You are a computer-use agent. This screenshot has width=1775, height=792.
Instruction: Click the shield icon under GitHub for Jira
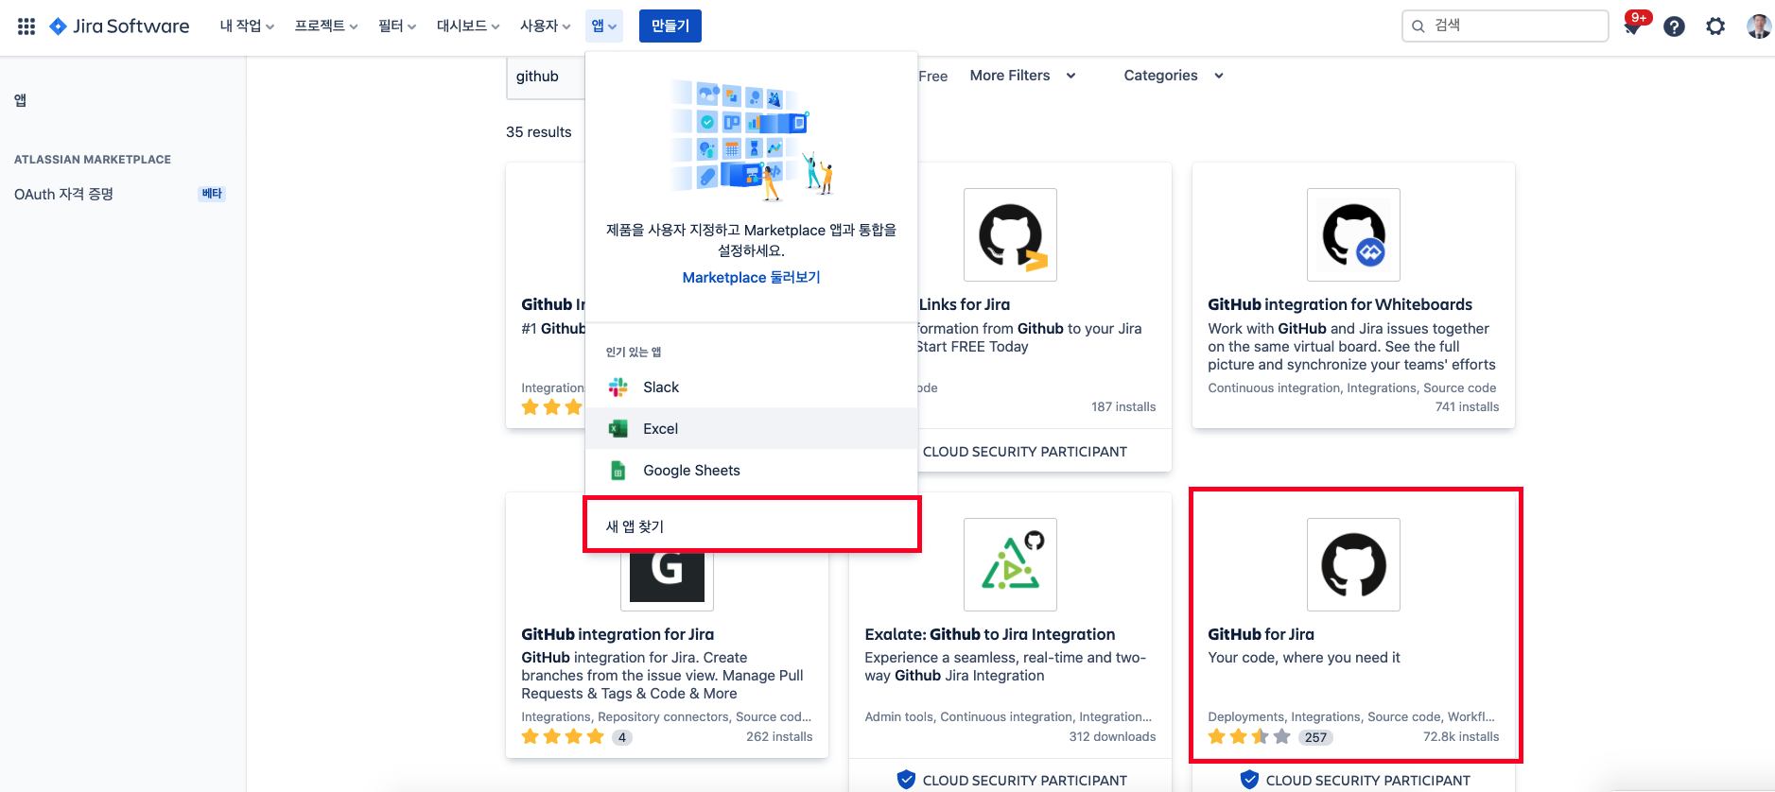click(x=1249, y=780)
